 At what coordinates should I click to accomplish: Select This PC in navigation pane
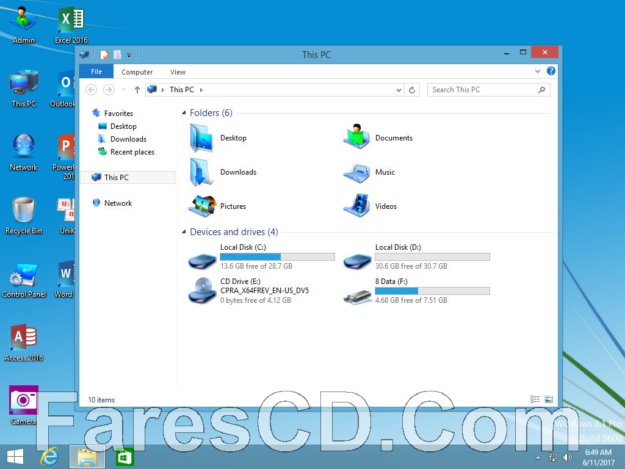(x=128, y=178)
